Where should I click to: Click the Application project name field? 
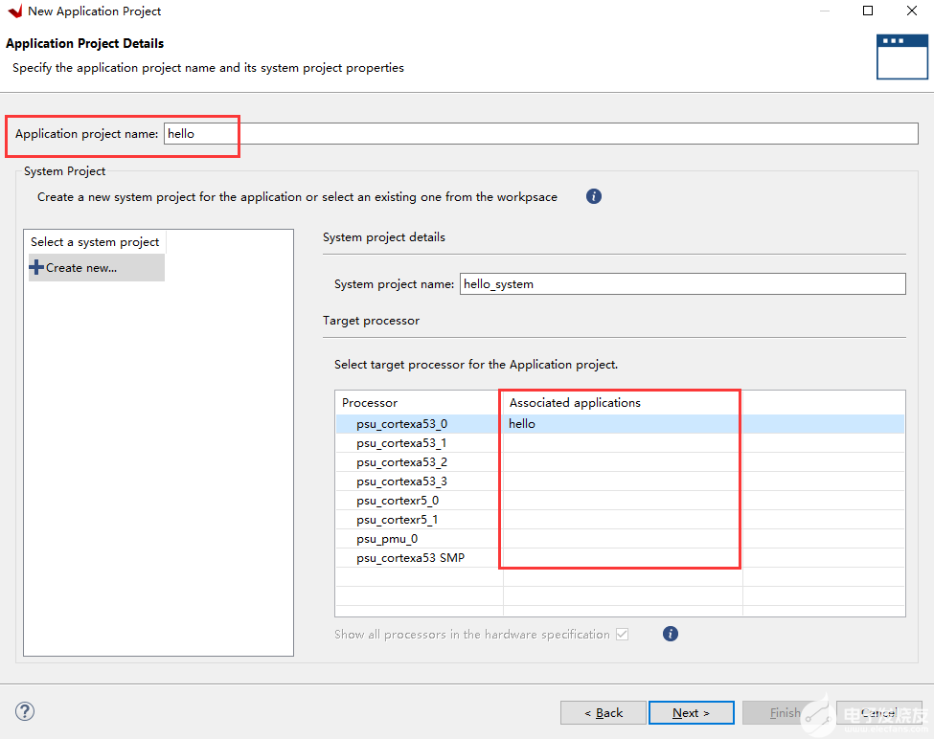tap(540, 134)
